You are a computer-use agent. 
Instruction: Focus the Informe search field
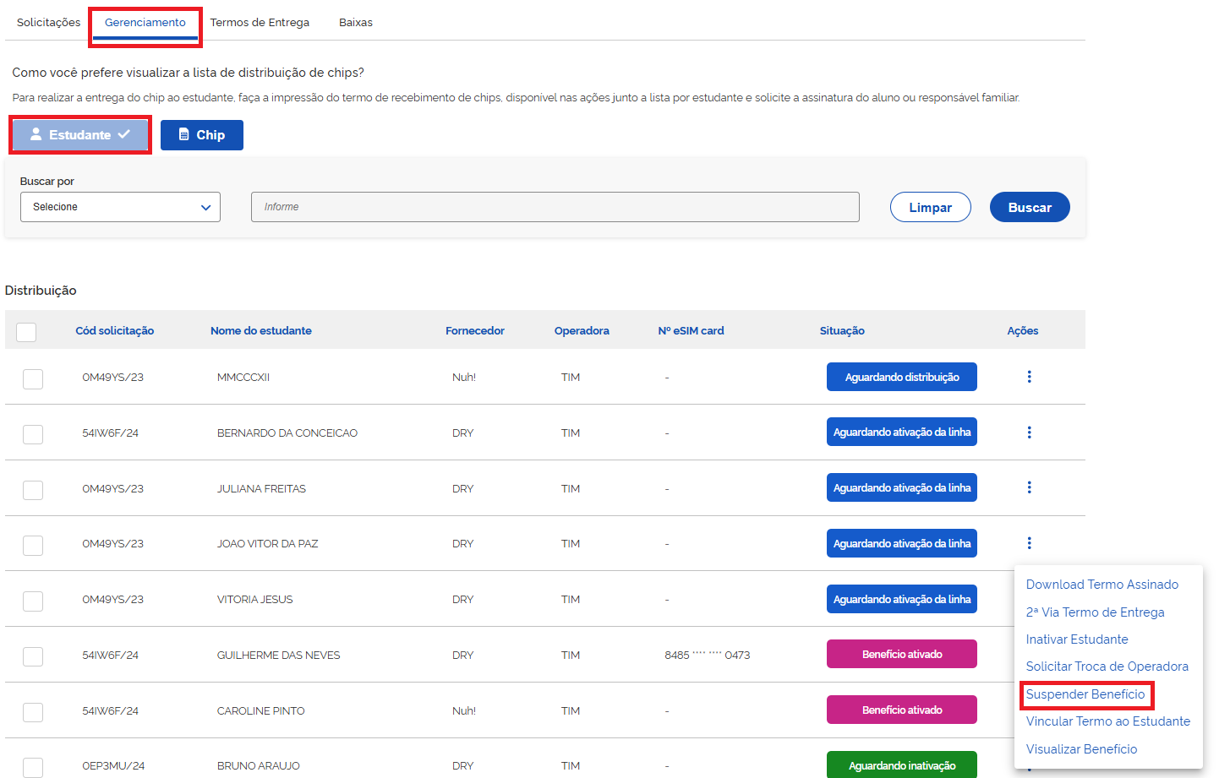coord(555,207)
